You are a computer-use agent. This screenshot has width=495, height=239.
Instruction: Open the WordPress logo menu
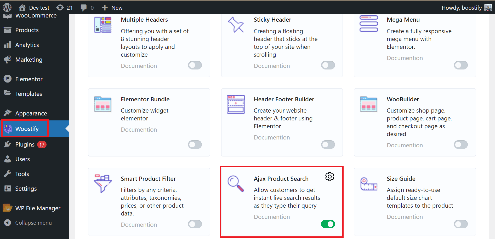[x=7, y=8]
